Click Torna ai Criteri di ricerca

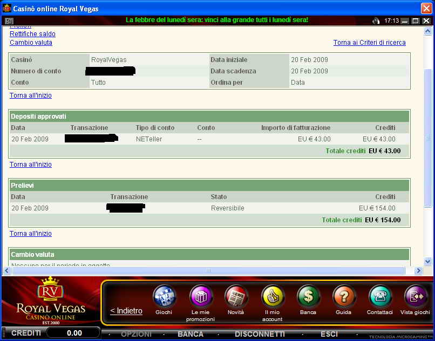[x=370, y=43]
